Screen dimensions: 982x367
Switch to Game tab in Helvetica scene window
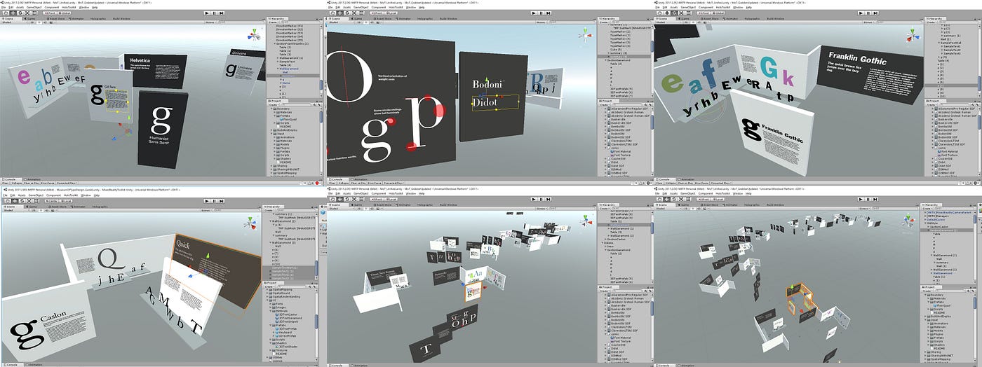click(x=30, y=18)
